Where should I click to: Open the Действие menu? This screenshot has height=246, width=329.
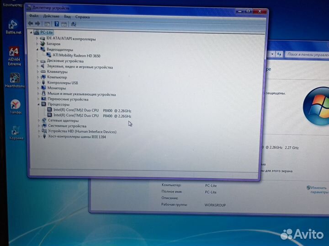tap(51, 16)
